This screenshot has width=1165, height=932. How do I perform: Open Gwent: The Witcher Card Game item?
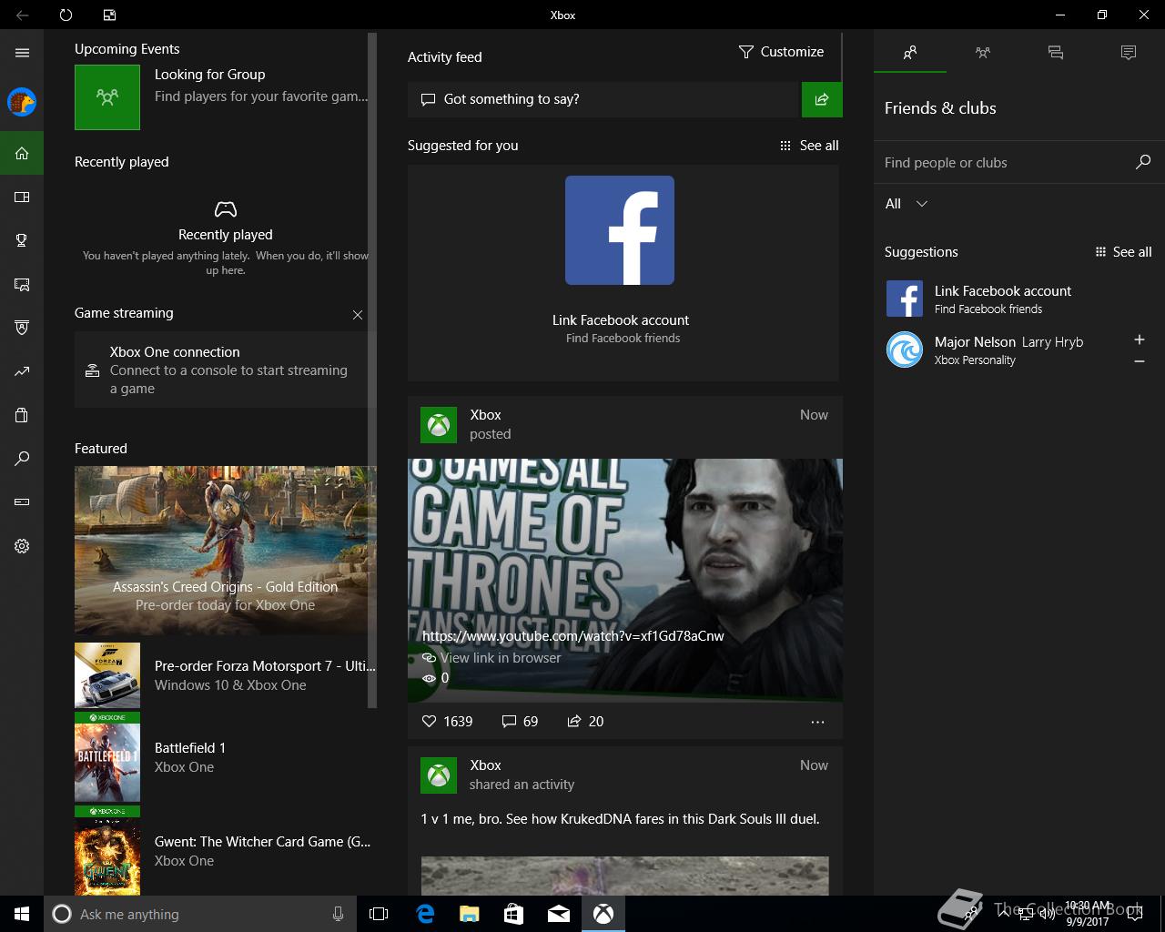tap(225, 851)
